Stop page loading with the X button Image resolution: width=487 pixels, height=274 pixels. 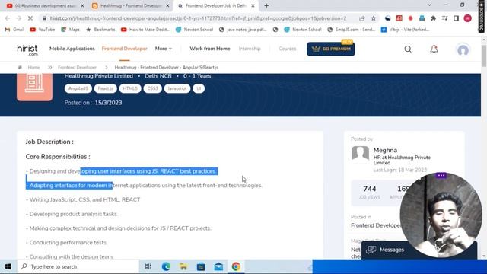pyautogui.click(x=30, y=18)
